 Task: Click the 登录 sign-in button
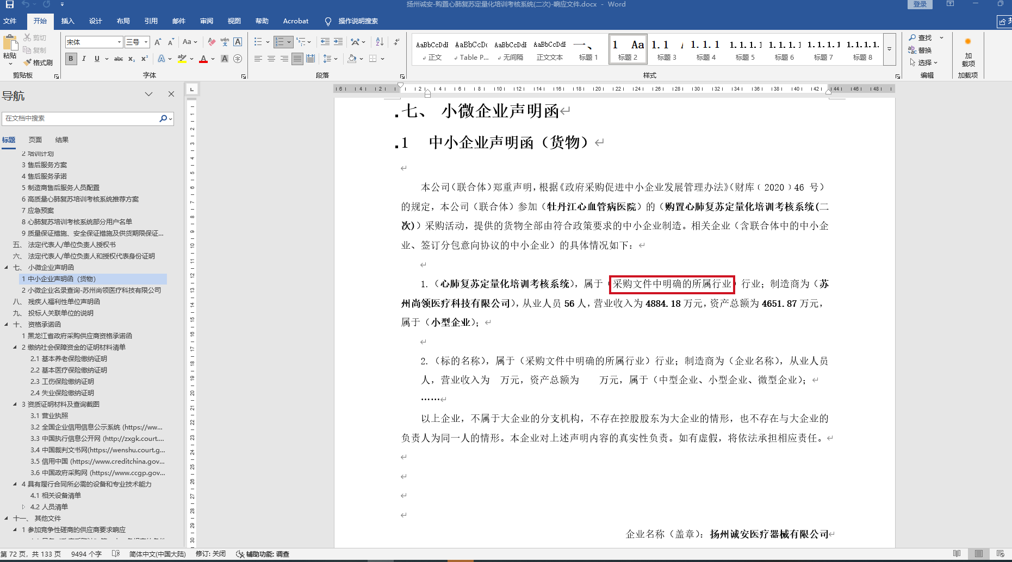(x=920, y=4)
